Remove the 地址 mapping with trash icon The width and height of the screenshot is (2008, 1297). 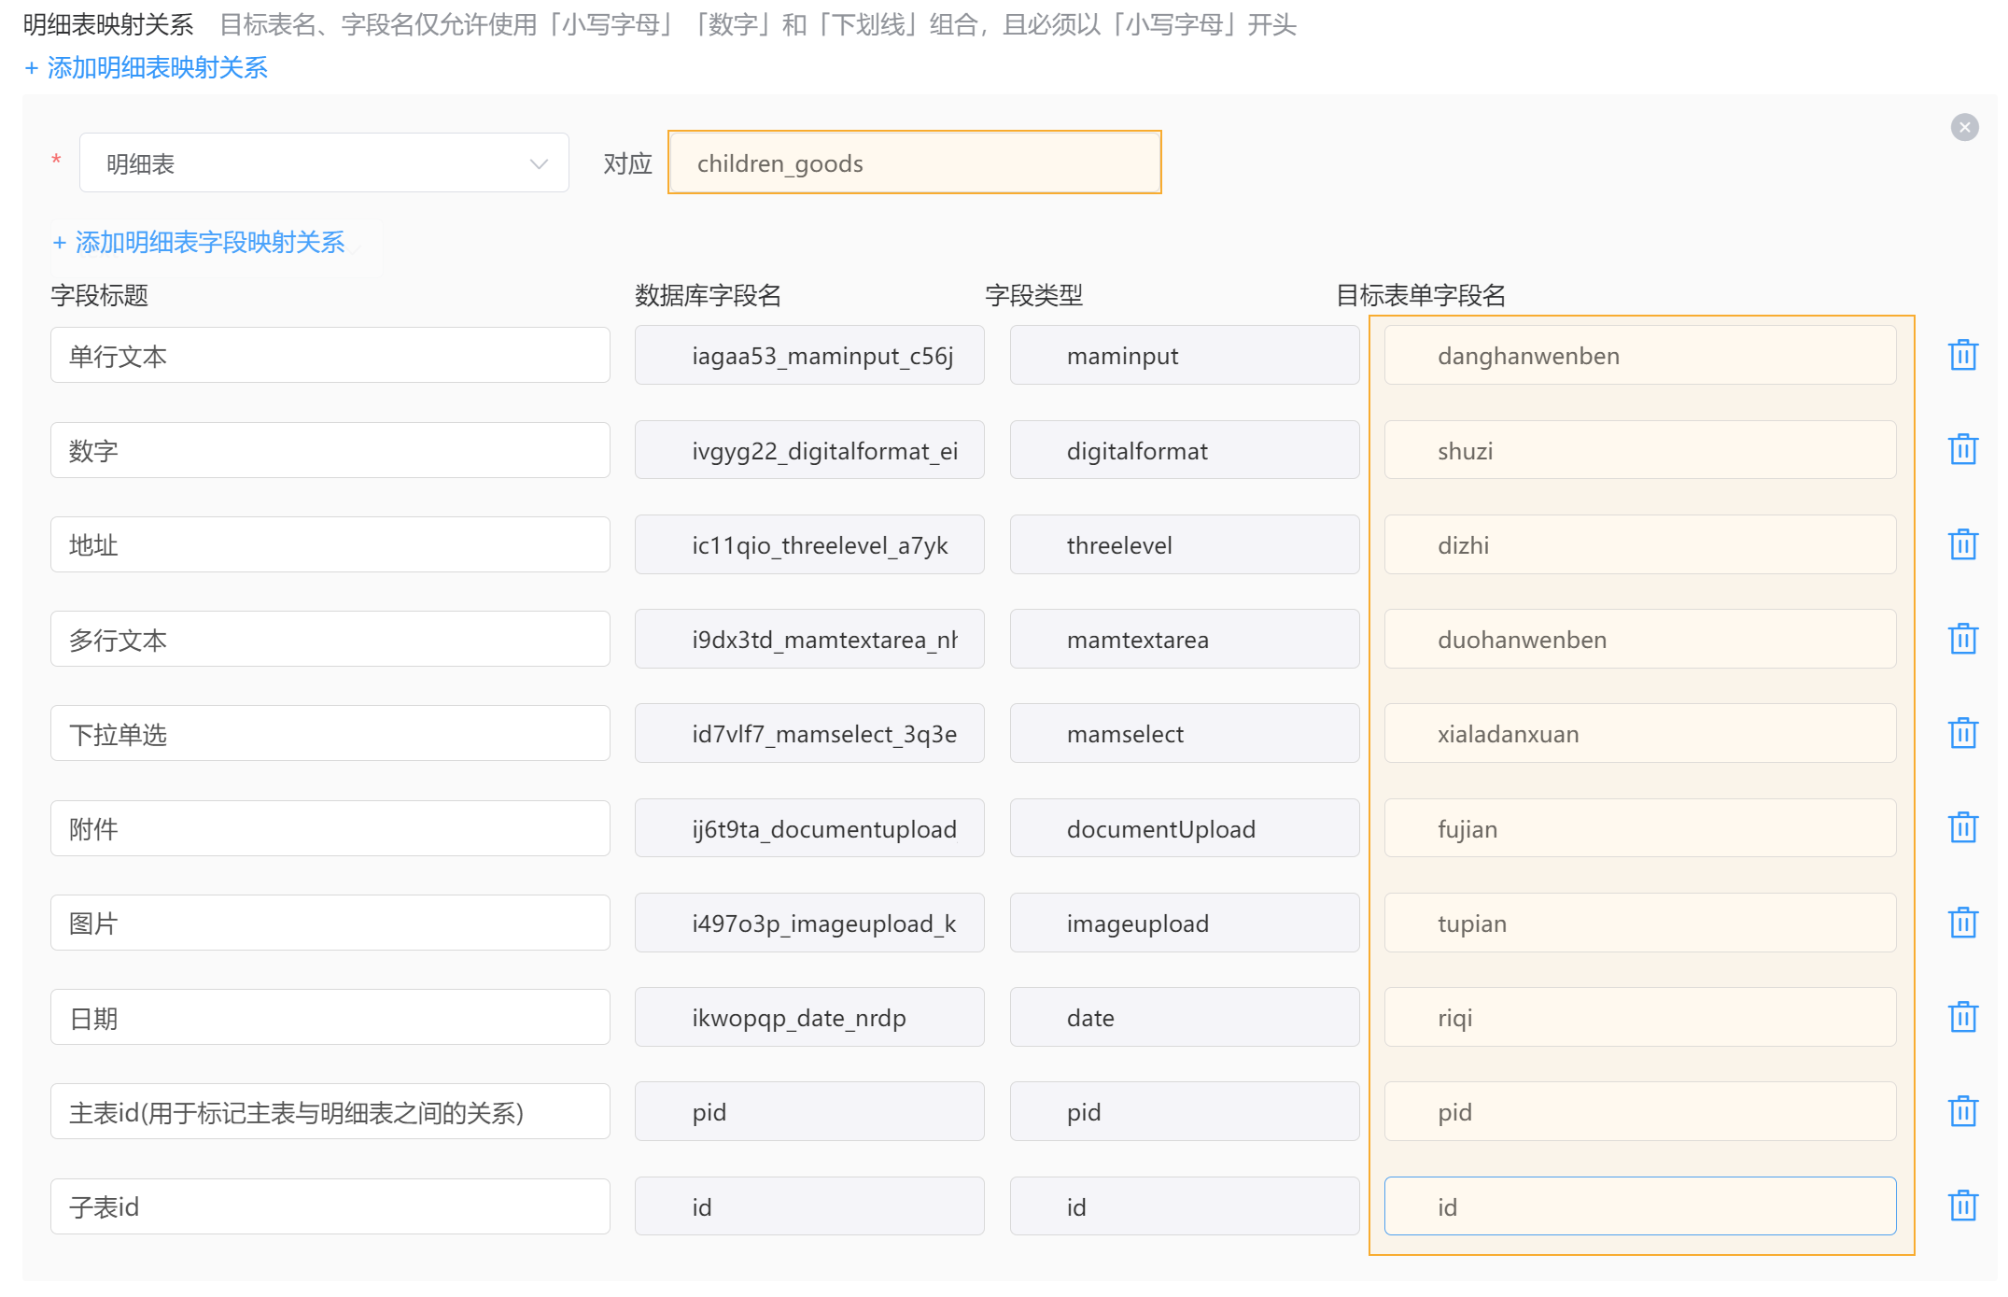tap(1962, 544)
